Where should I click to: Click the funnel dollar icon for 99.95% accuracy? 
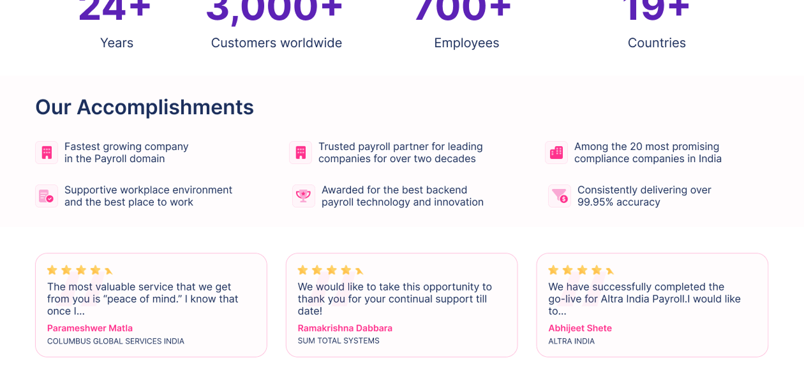tap(560, 196)
